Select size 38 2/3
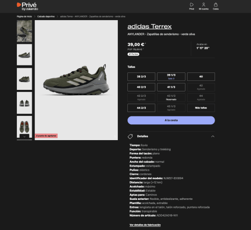Viewport: 251px width, 230px height. click(x=141, y=77)
